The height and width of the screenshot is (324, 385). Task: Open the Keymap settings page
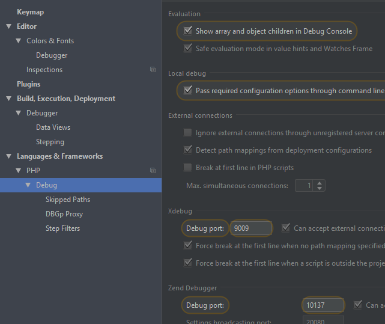[30, 12]
